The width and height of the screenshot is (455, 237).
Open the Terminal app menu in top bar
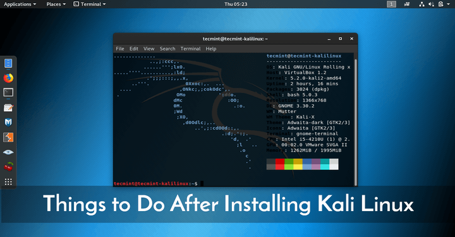coord(89,4)
